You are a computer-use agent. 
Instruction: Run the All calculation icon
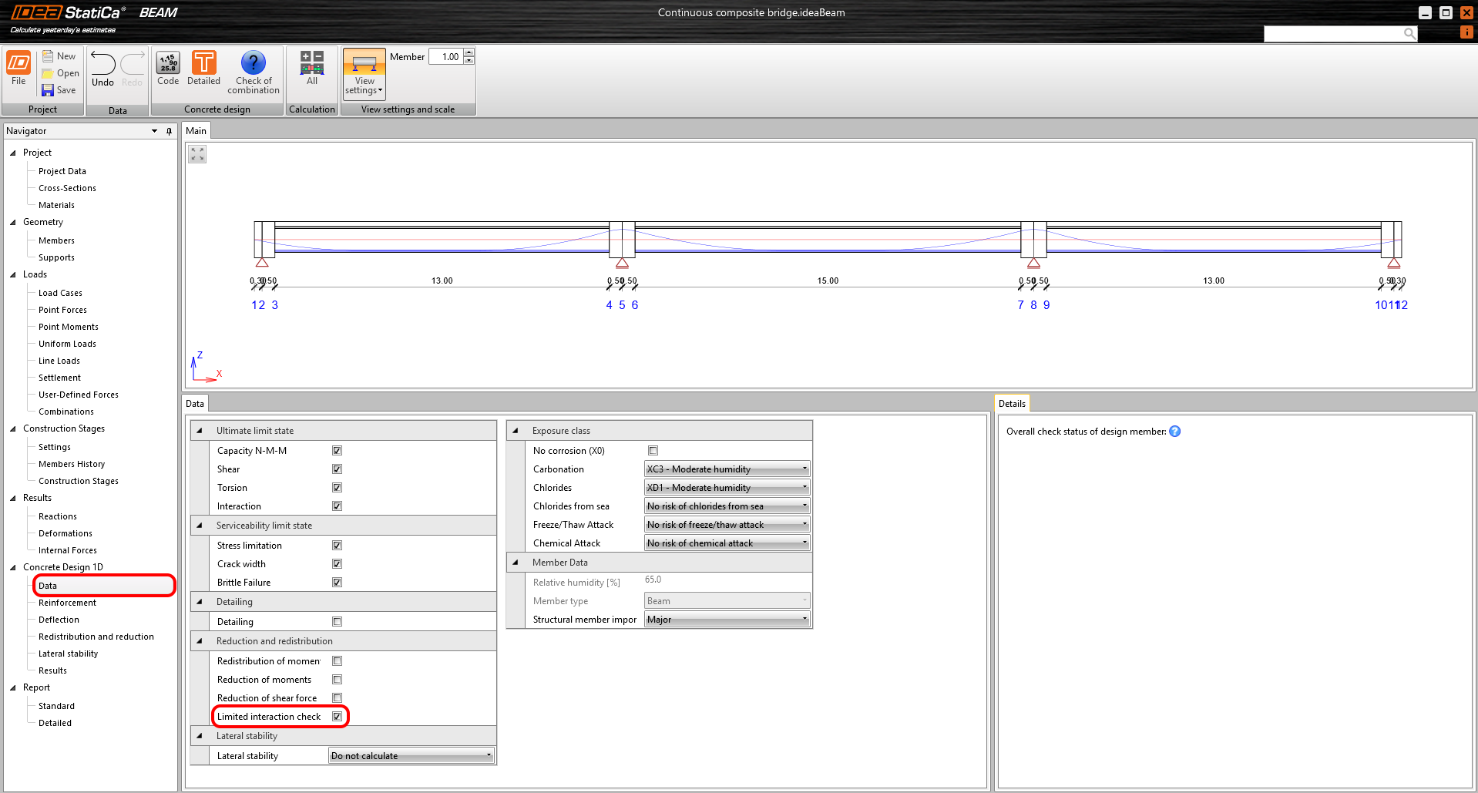(311, 63)
